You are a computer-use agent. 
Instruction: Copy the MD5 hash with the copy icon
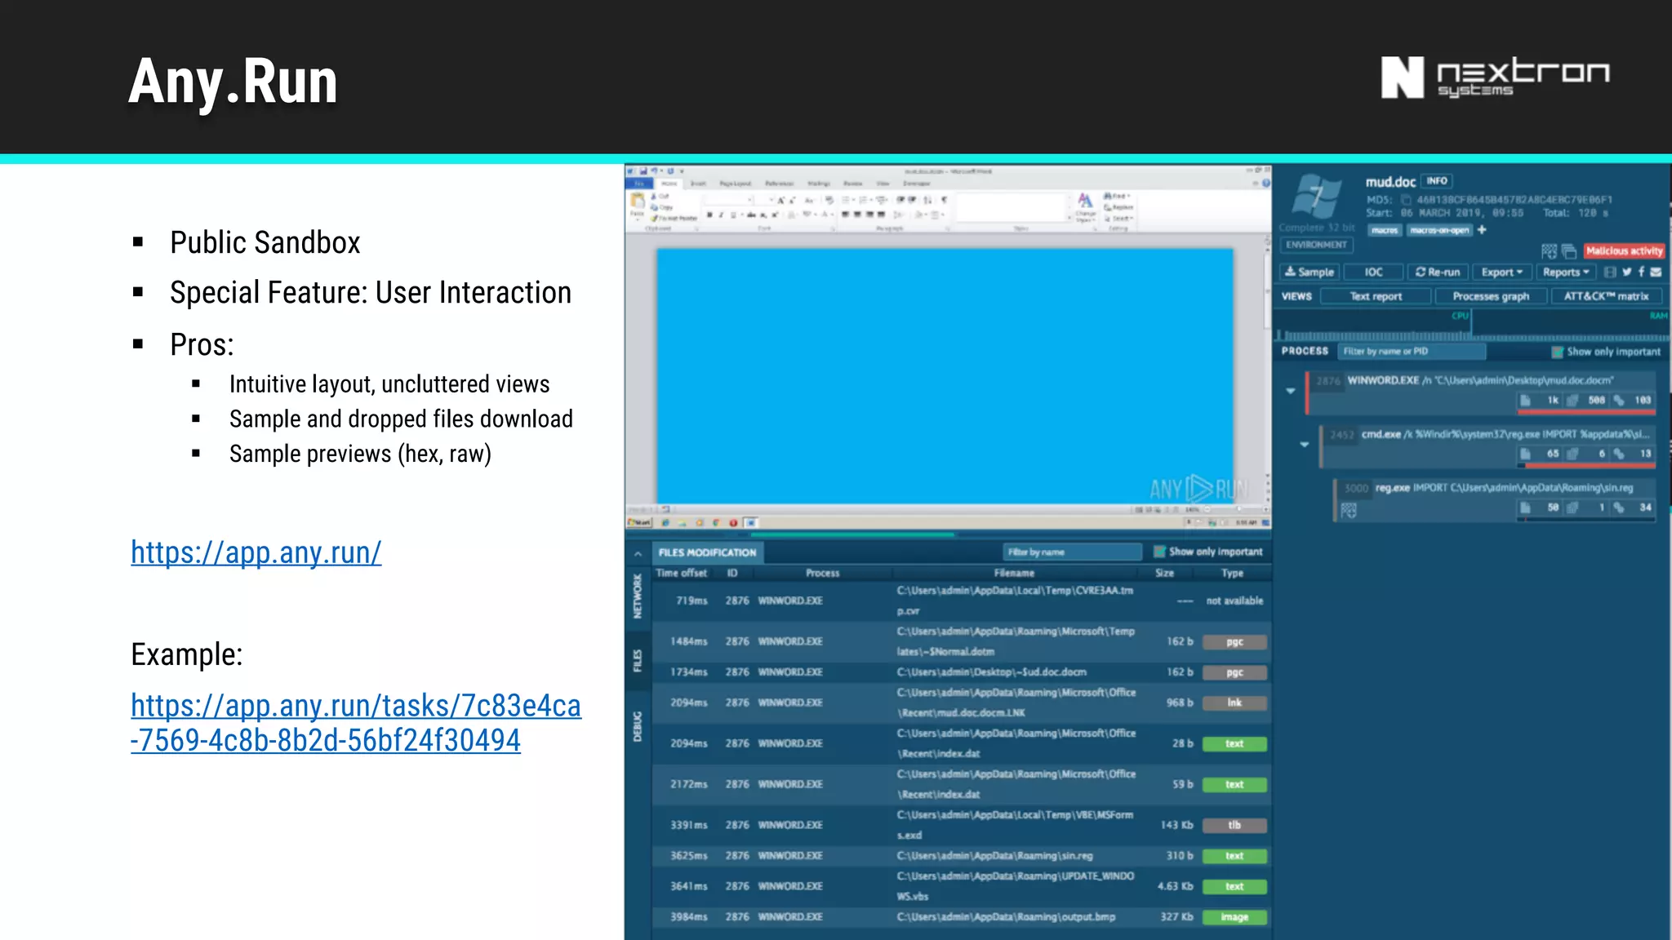[x=1406, y=200]
